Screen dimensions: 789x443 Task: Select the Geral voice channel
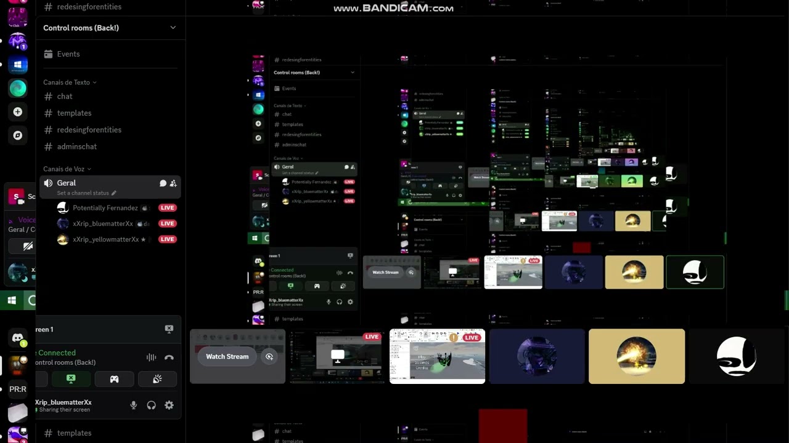pos(111,187)
